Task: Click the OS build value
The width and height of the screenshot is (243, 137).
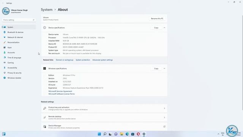Action: coord(67,85)
